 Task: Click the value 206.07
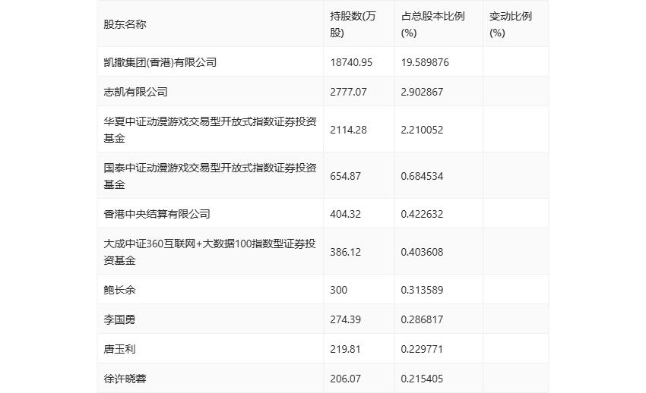tap(345, 379)
